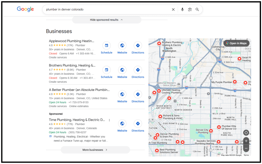Image resolution: width=262 pixels, height=164 pixels.
Task: Open Applewood Plumbing Heating listing title
Action: (x=72, y=41)
